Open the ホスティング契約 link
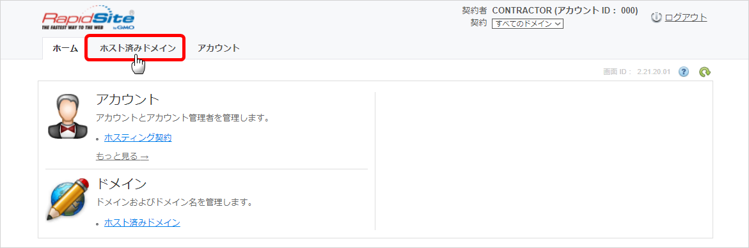This screenshot has width=749, height=248. 138,138
